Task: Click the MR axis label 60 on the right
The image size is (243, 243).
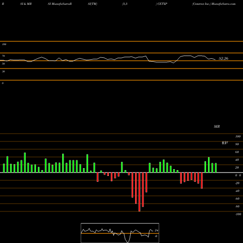Action: (x=237, y=152)
